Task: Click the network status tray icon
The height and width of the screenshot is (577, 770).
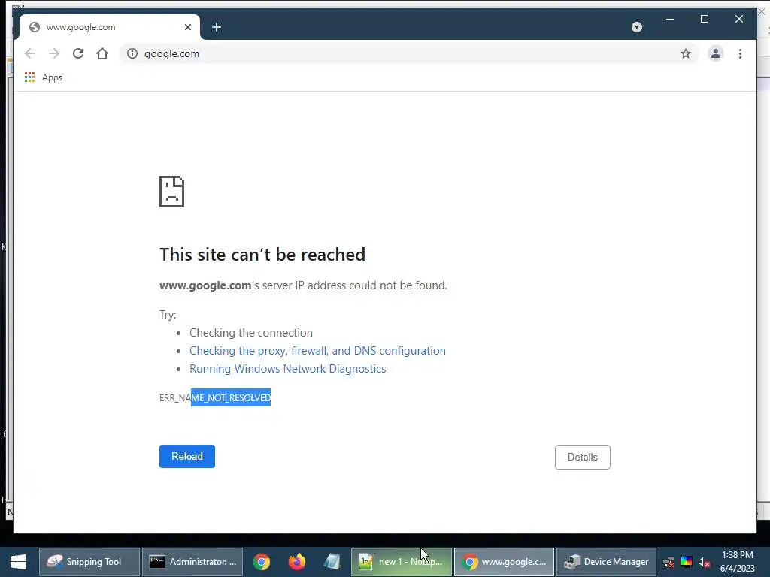Action: point(668,562)
